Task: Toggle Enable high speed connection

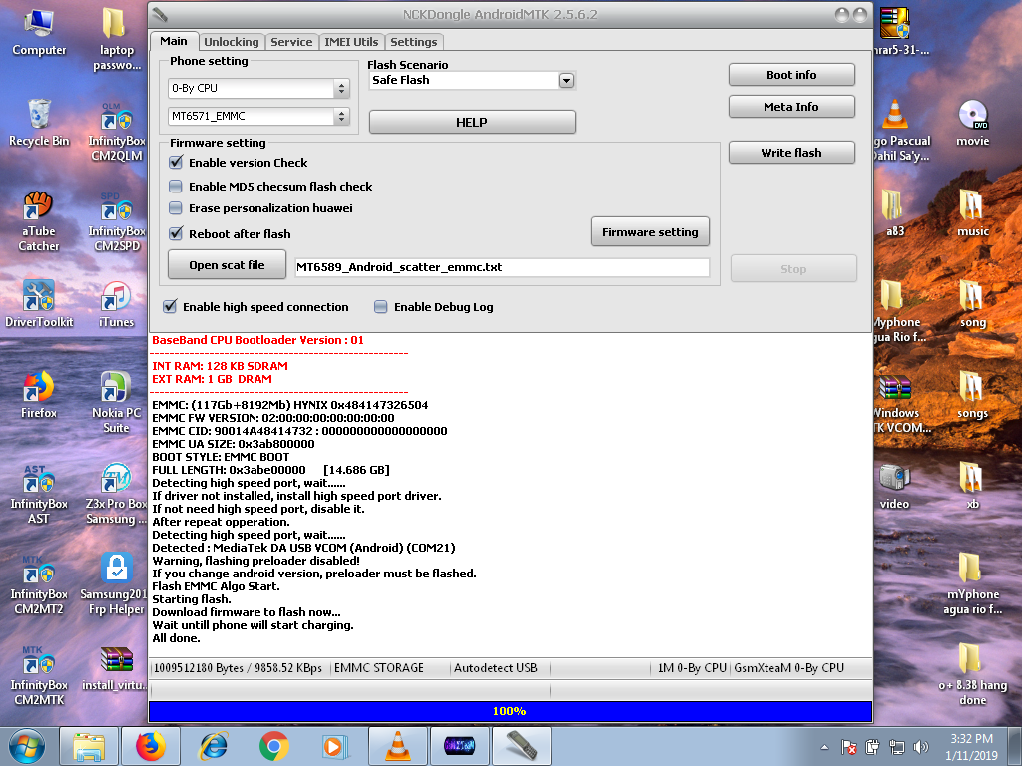Action: click(170, 307)
